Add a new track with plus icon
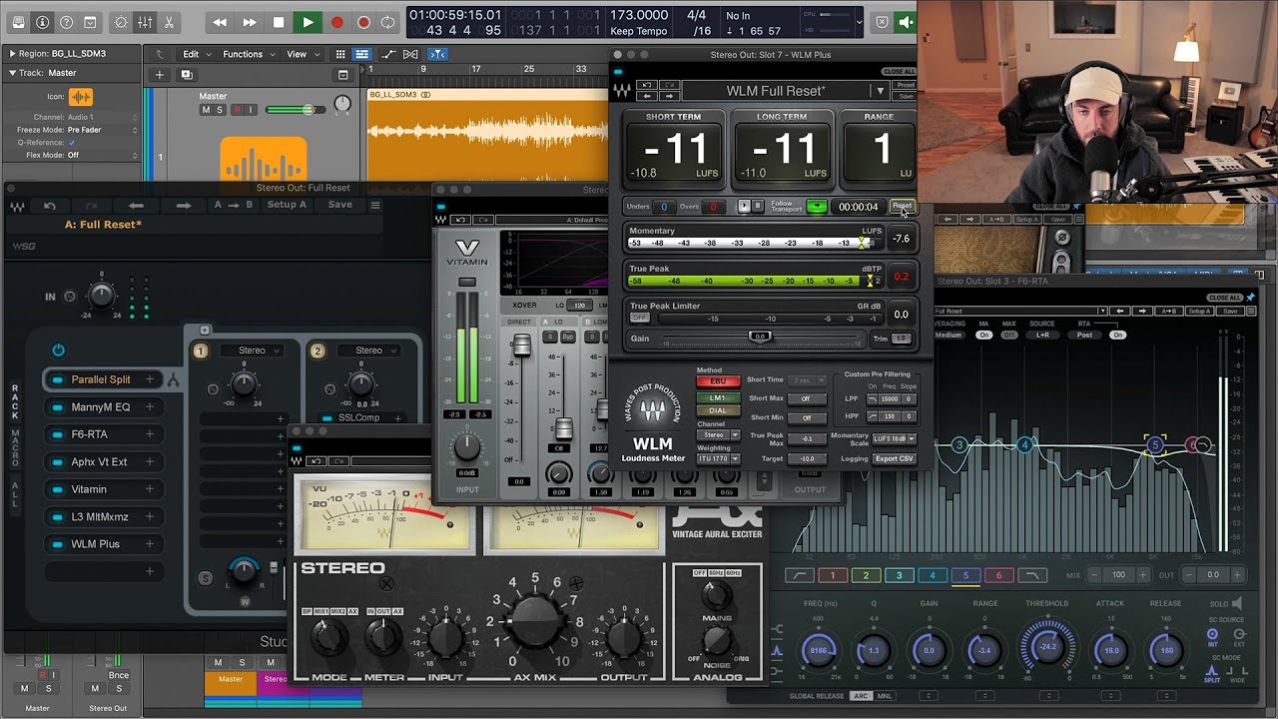The image size is (1278, 719). pyautogui.click(x=159, y=75)
